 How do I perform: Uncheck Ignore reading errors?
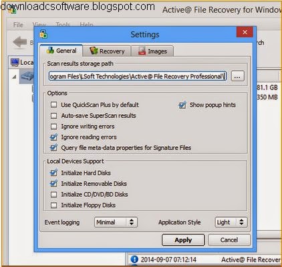(x=53, y=137)
